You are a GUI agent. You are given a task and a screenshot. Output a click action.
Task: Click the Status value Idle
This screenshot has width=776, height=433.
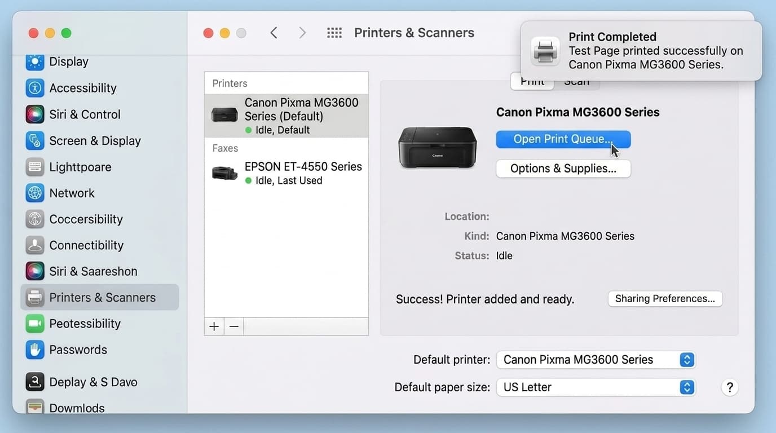(504, 255)
